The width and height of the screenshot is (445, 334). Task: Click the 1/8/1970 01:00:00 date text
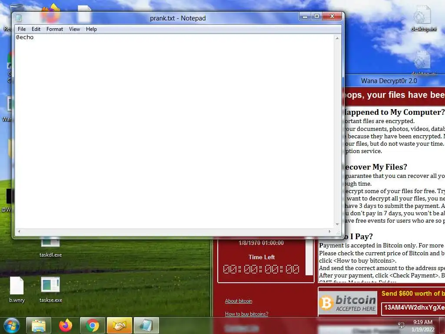click(x=261, y=243)
